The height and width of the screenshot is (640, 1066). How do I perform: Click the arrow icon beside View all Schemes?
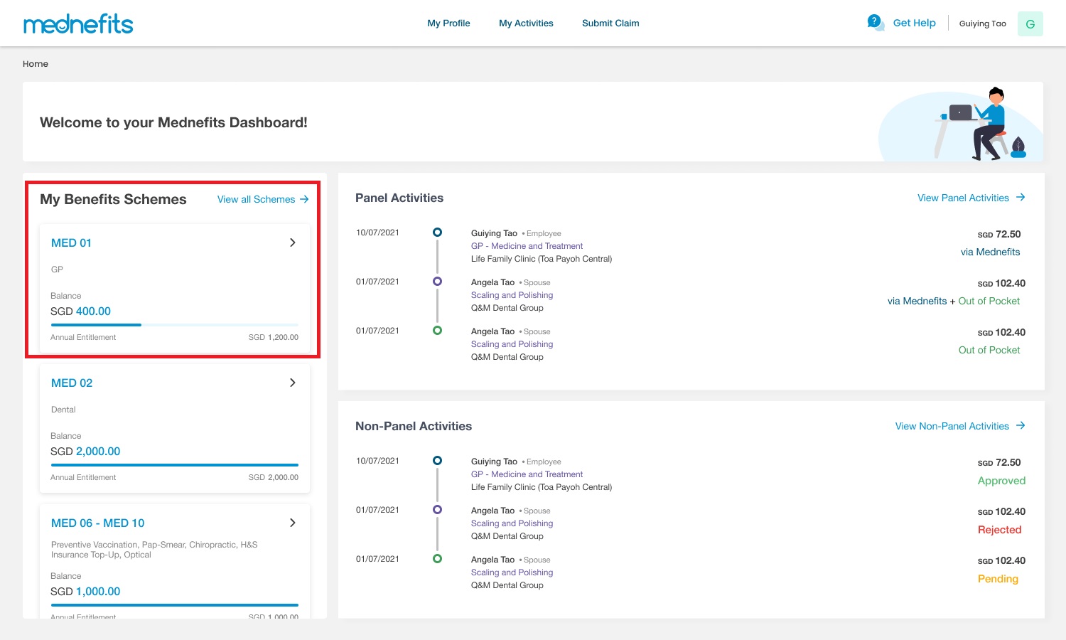306,199
